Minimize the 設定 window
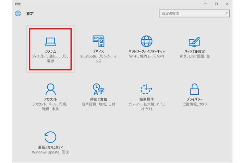 205,4
